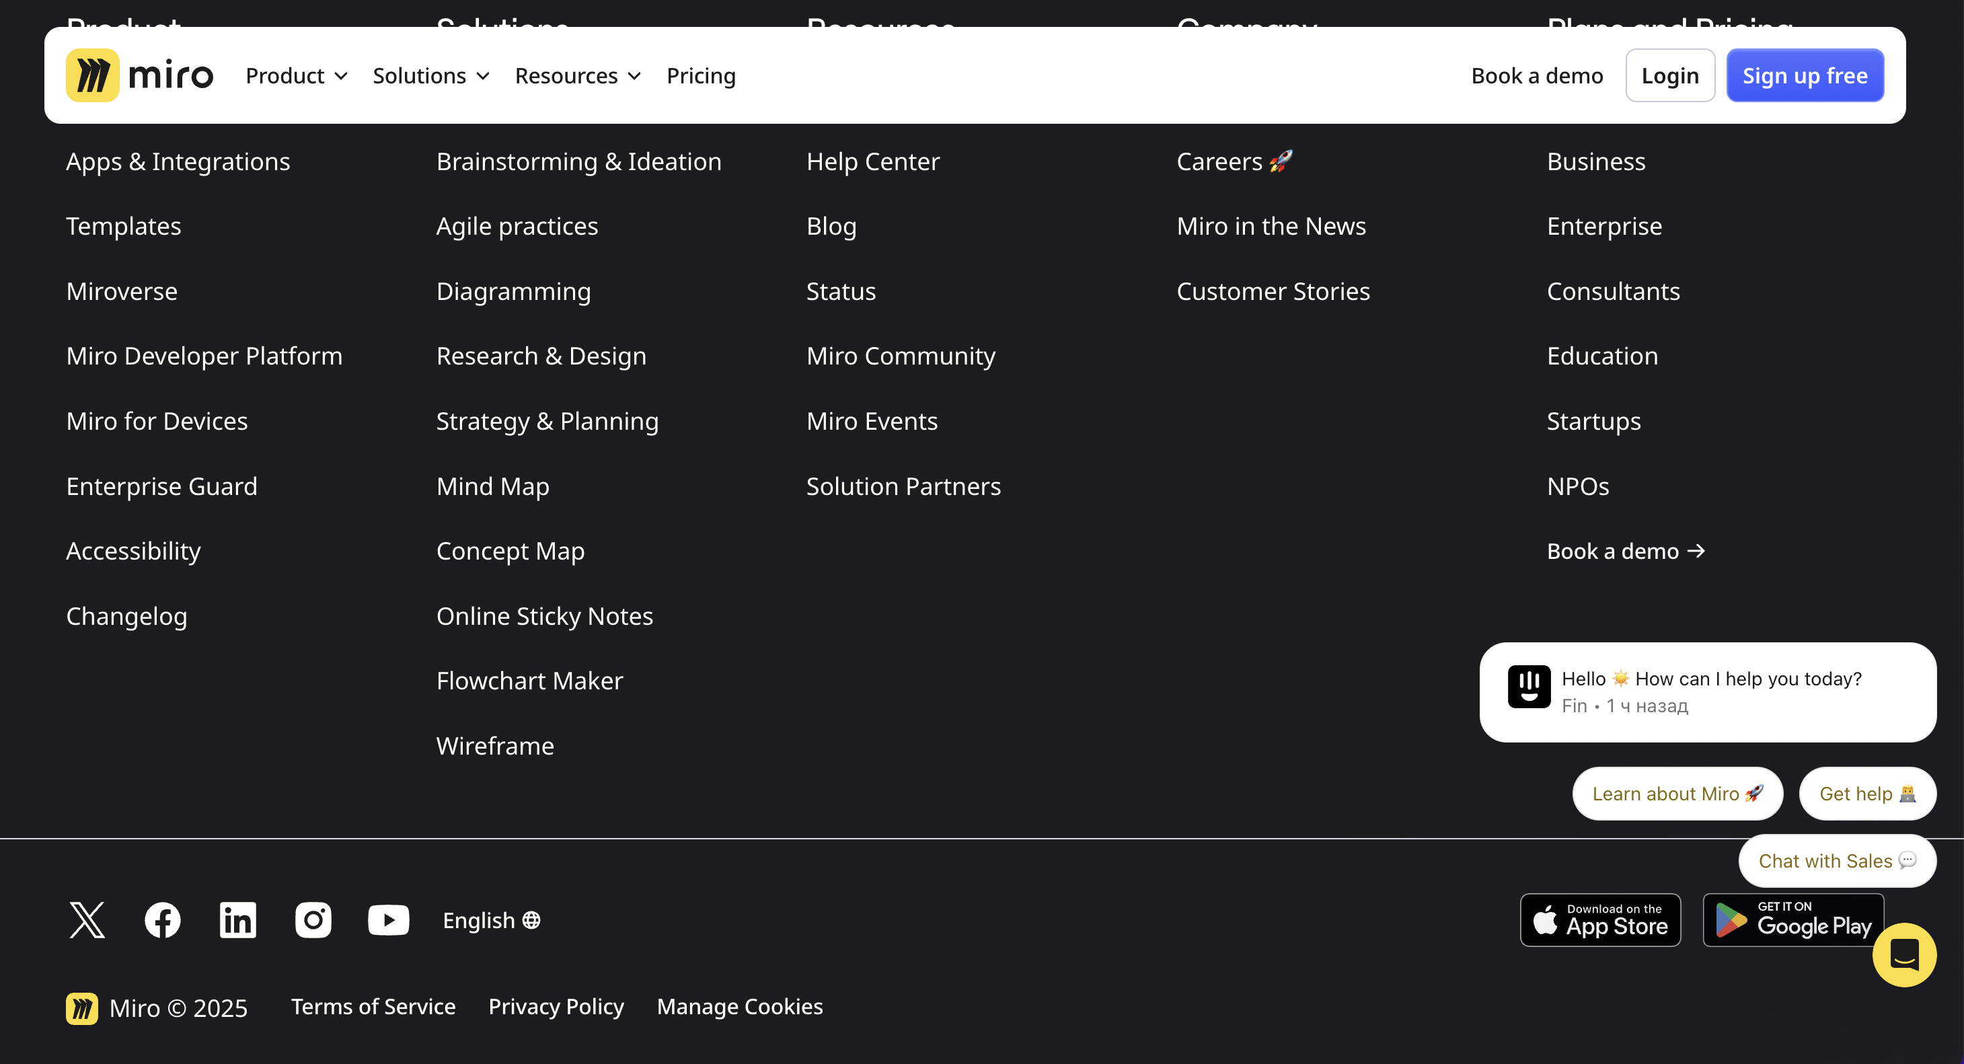
Task: Open Online Sticky Notes link
Action: tap(544, 616)
